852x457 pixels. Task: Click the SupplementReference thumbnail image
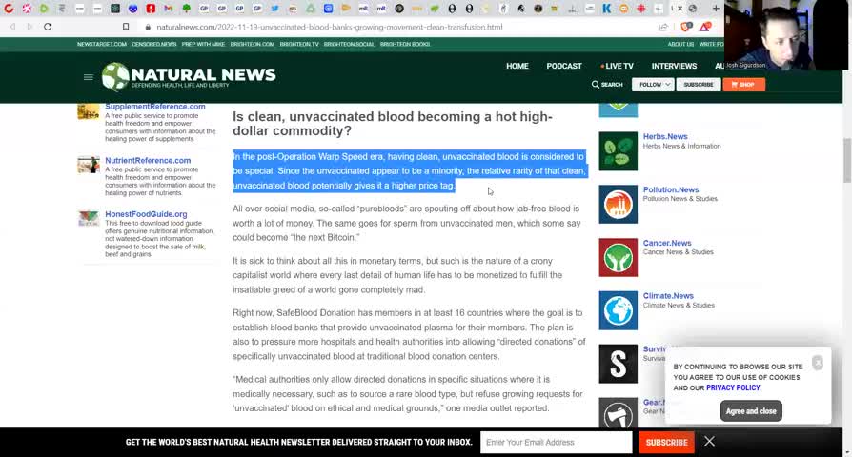tap(88, 111)
